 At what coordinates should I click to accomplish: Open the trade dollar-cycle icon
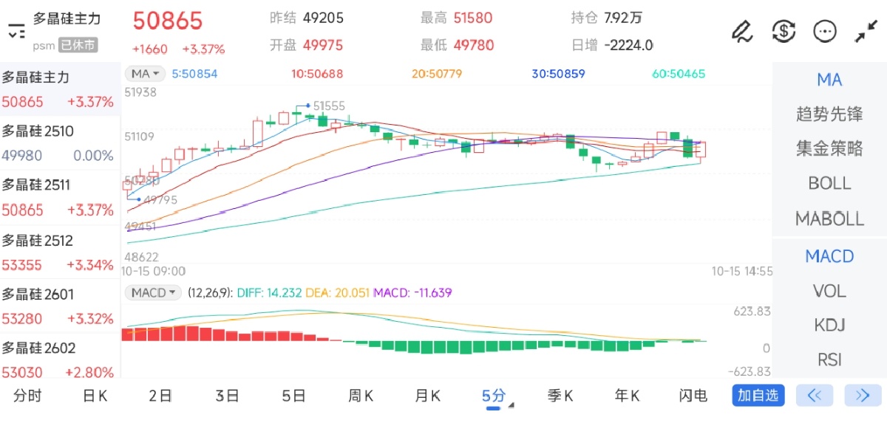784,31
